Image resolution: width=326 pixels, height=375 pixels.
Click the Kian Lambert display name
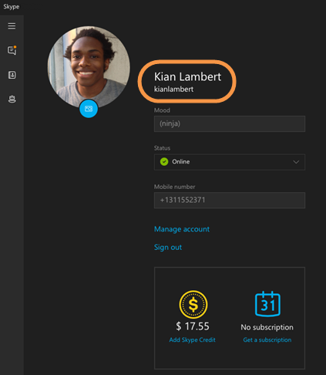(187, 76)
